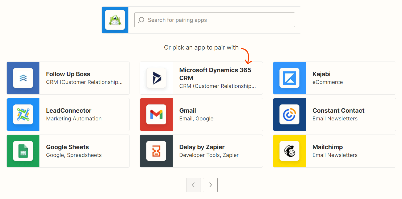The image size is (402, 199).
Task: Open the Google Sheets pairing card
Action: tap(68, 151)
